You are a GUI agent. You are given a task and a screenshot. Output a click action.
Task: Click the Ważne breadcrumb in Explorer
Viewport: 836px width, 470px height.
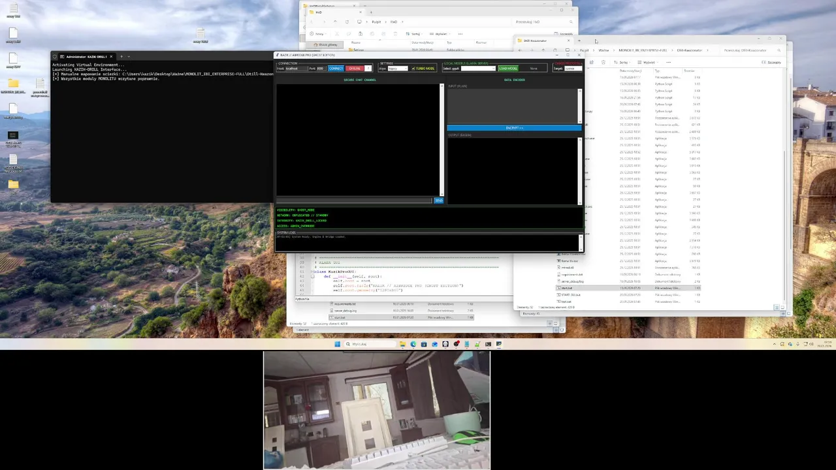[603, 50]
